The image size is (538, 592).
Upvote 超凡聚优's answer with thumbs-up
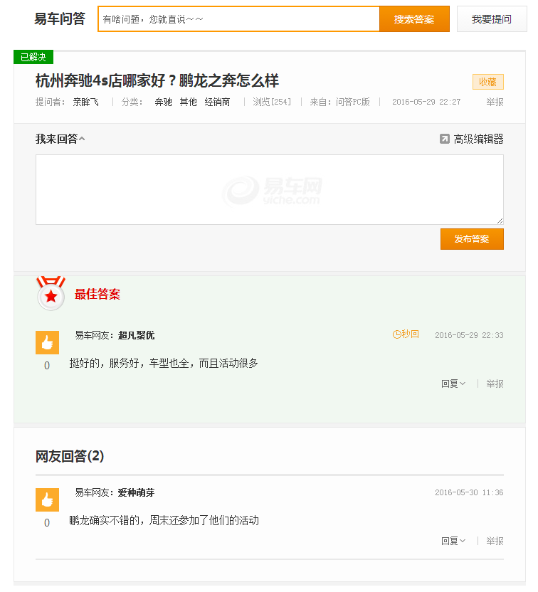(47, 342)
